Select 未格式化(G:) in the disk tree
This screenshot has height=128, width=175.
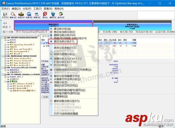[15, 72]
